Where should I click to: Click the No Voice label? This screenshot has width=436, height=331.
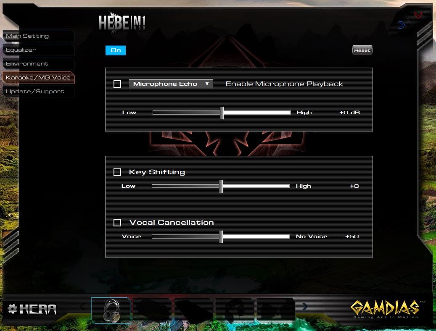[312, 236]
